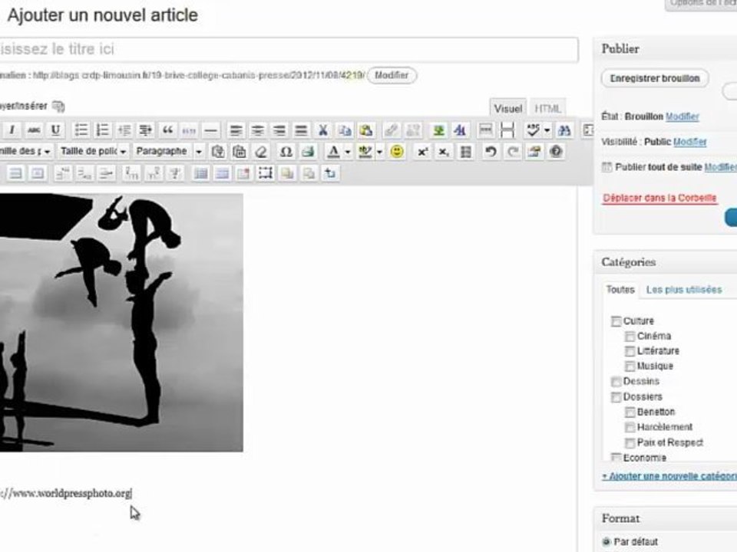Open the Paragraphe format dropdown
This screenshot has width=737, height=552.
coord(168,152)
